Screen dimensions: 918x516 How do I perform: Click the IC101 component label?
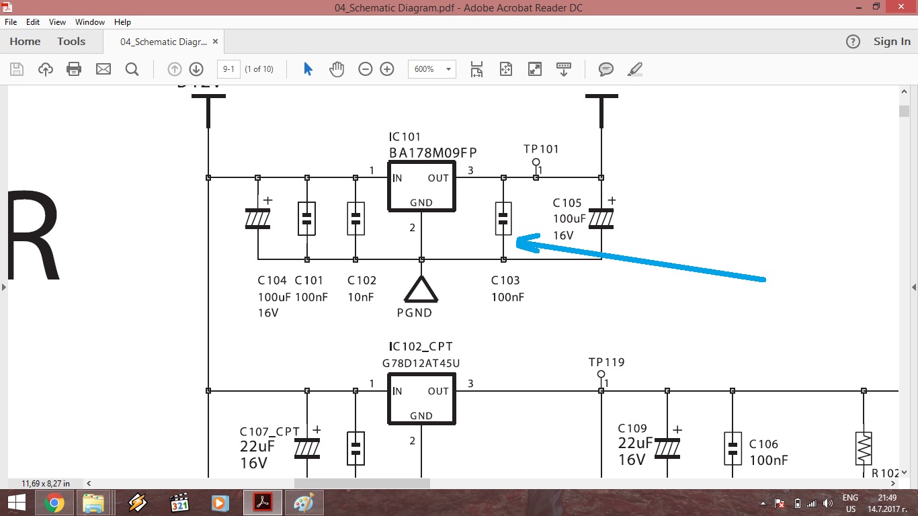point(405,137)
